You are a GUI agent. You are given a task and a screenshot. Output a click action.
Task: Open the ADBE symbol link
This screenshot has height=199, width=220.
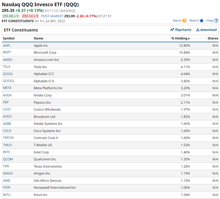[7, 123]
